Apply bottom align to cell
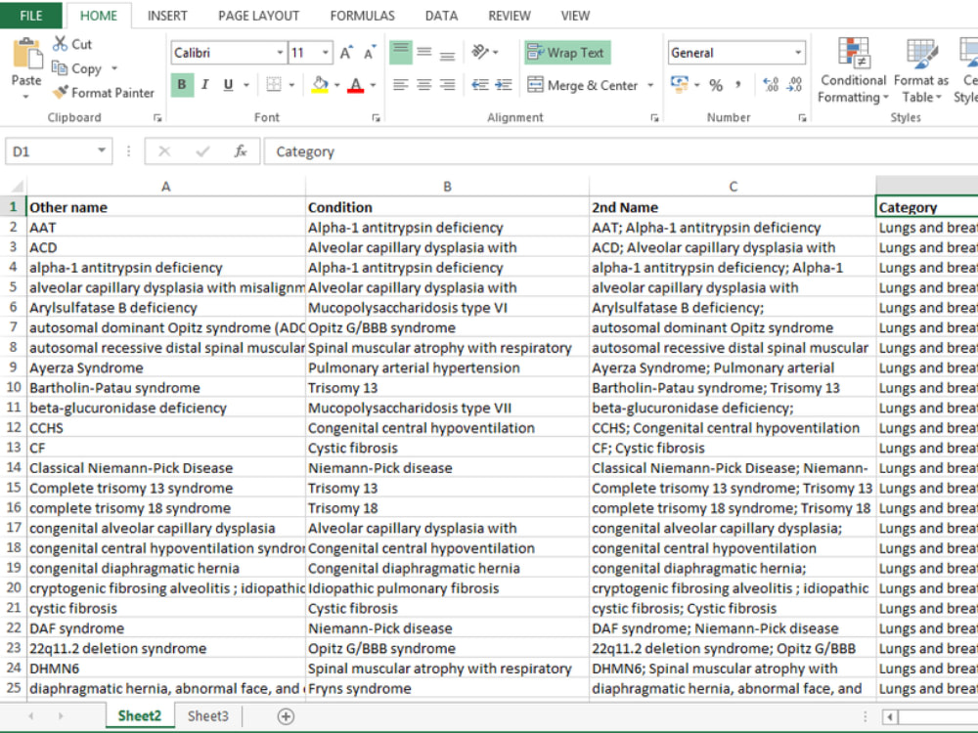The width and height of the screenshot is (978, 733). point(447,53)
